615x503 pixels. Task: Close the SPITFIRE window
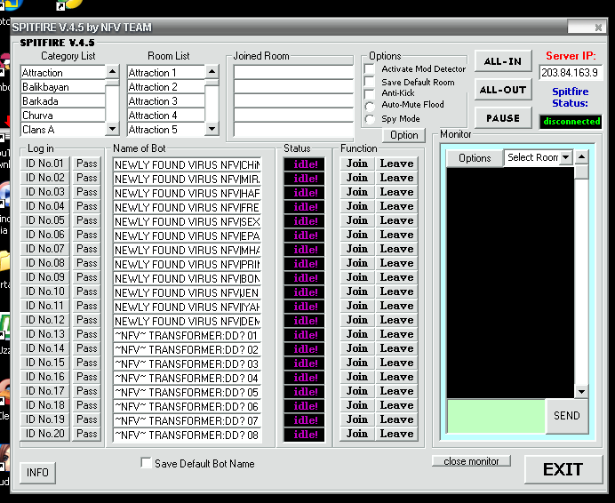point(598,28)
